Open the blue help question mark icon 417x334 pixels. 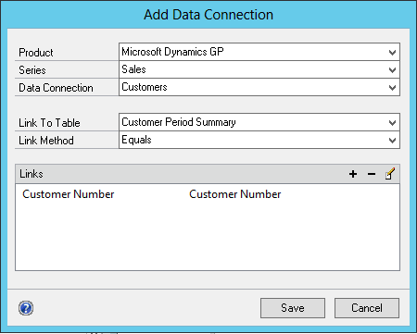[x=26, y=308]
